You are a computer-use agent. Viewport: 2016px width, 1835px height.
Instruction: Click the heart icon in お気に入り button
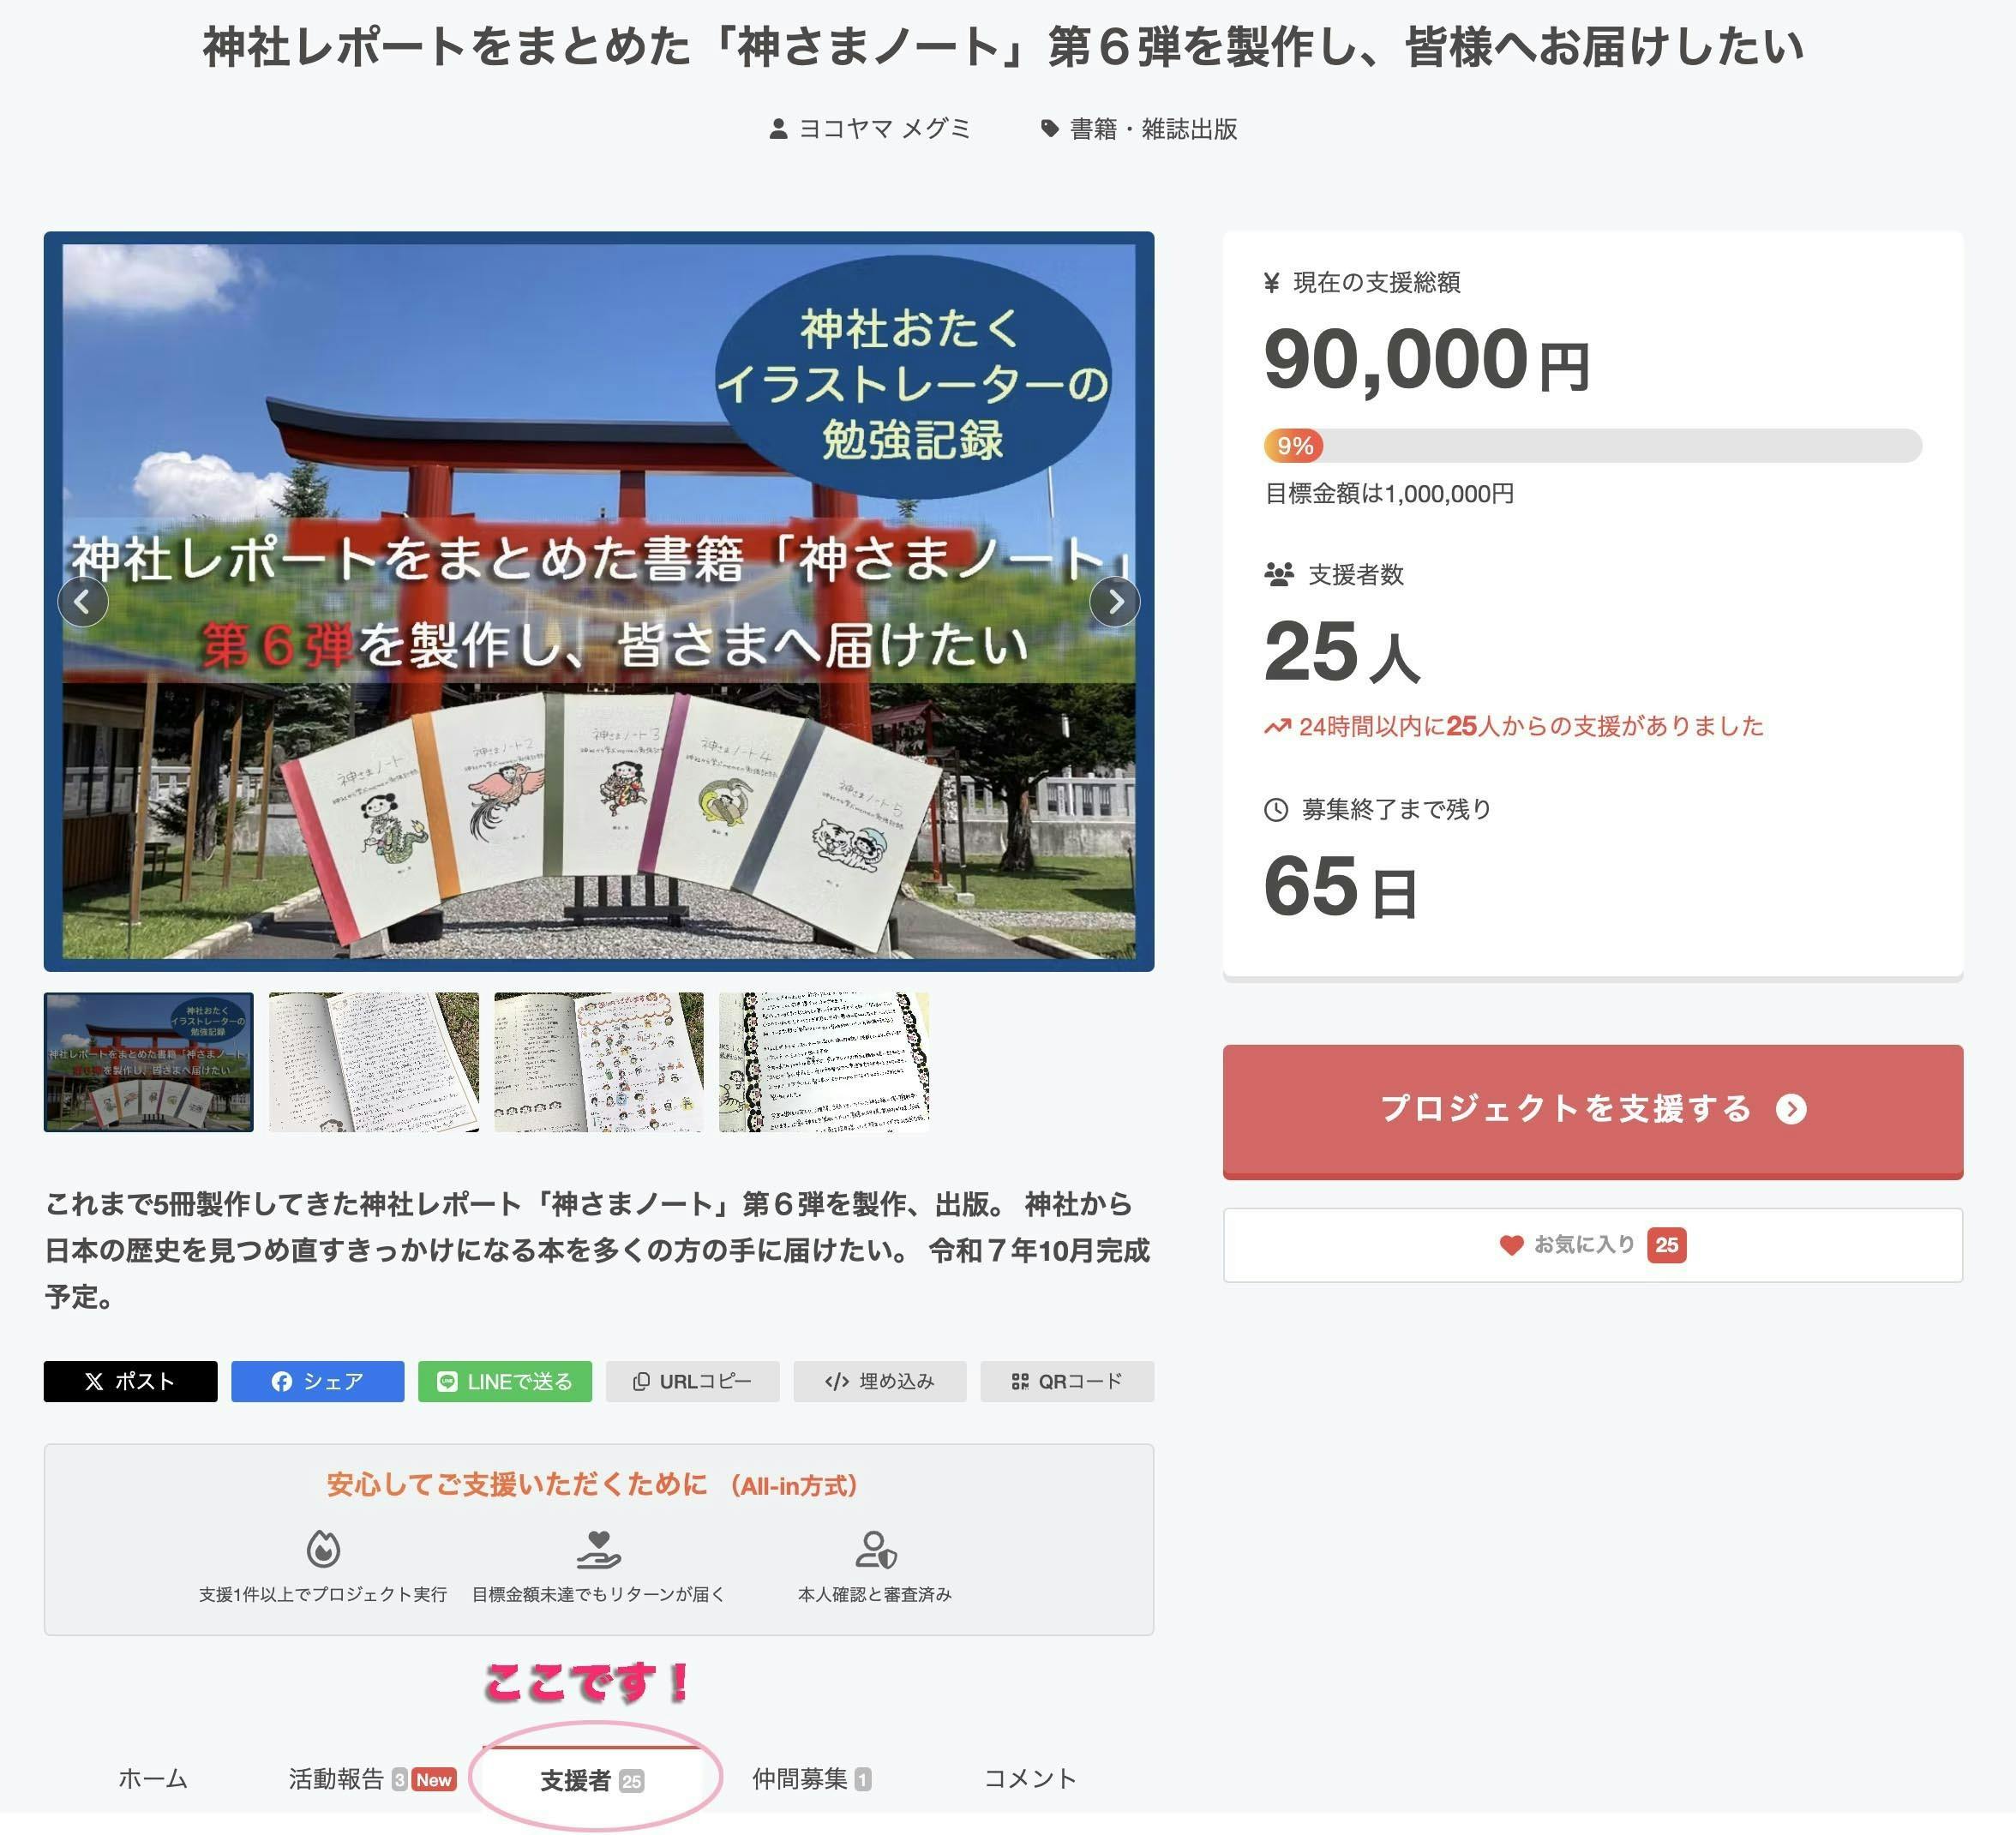[1511, 1245]
